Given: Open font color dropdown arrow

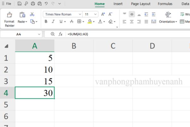Looking at the screenshot, I should 104,22.
